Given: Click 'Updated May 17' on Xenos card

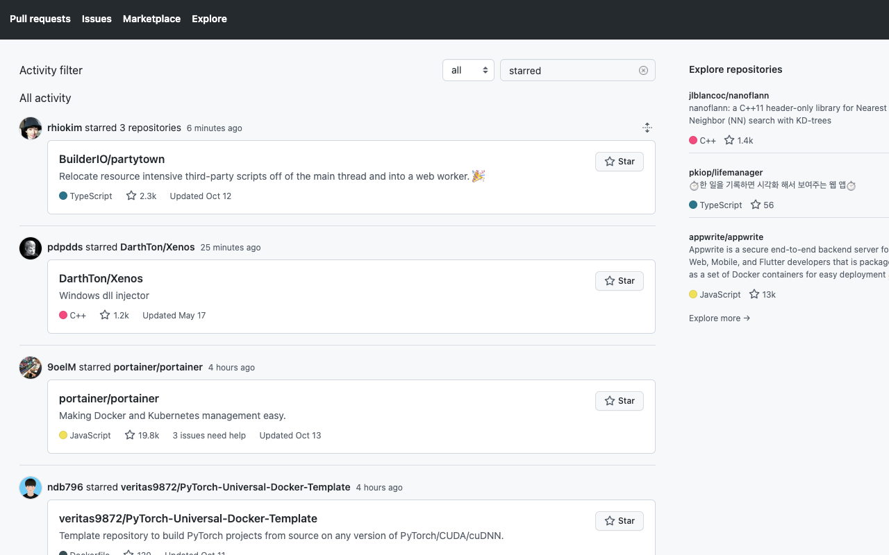Looking at the screenshot, I should tap(174, 316).
